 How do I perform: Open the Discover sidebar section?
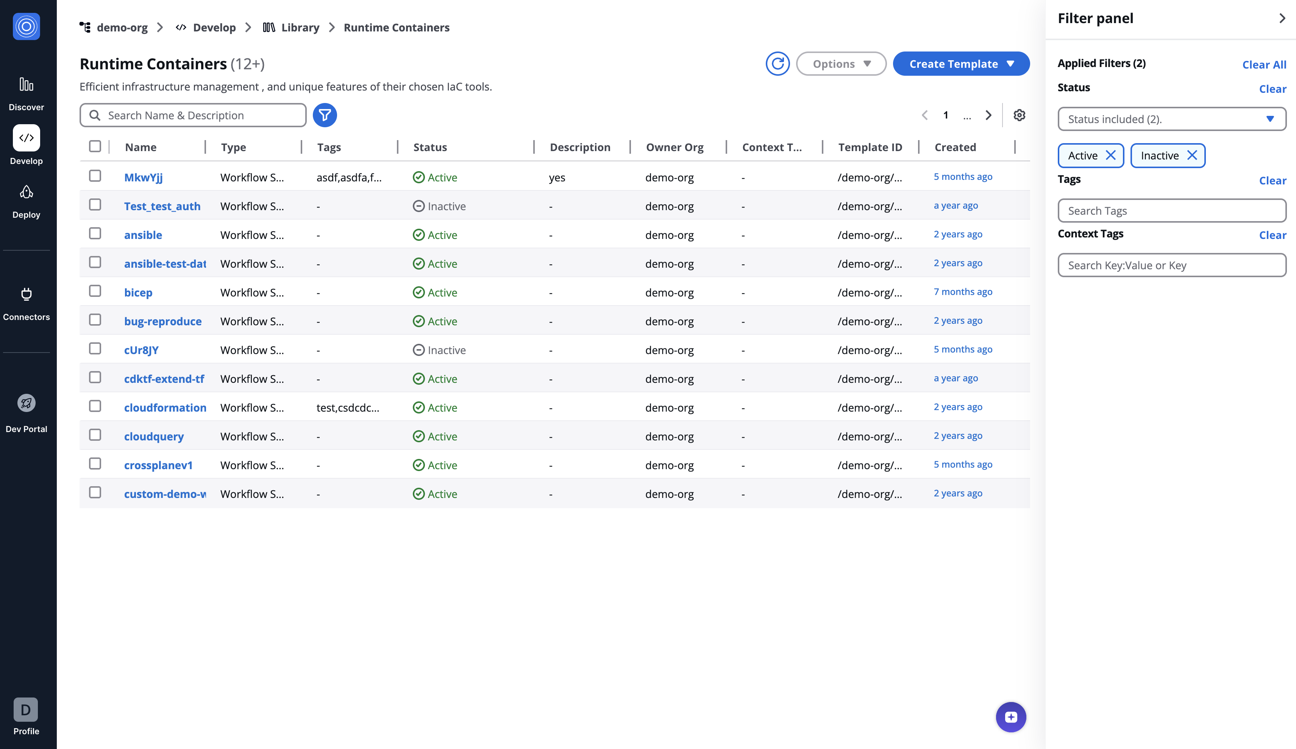point(26,93)
